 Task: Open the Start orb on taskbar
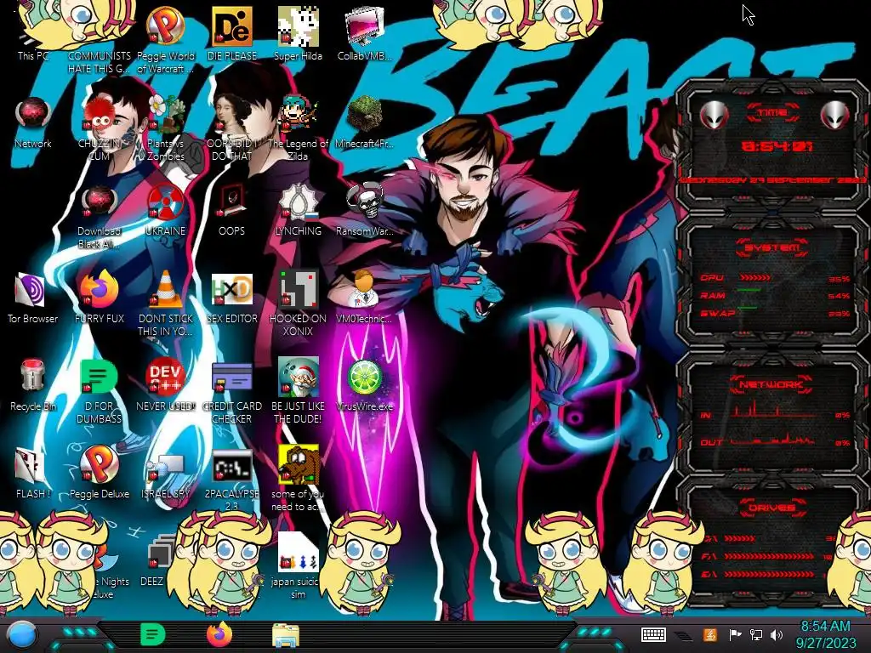[x=22, y=634]
